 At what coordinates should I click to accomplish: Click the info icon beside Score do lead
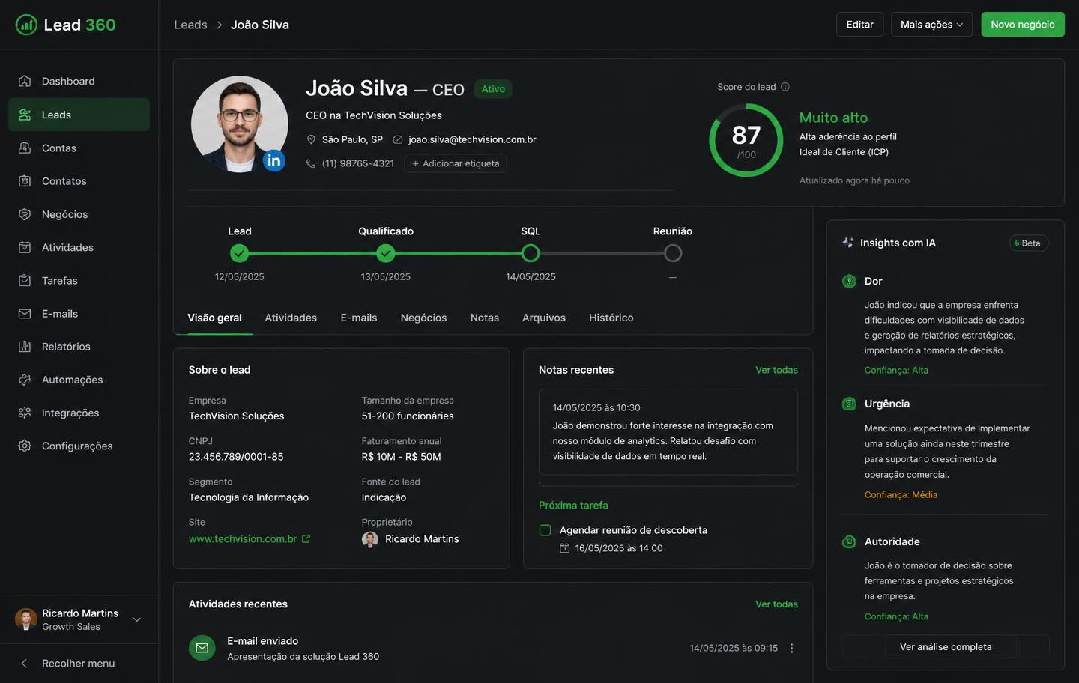tap(785, 87)
